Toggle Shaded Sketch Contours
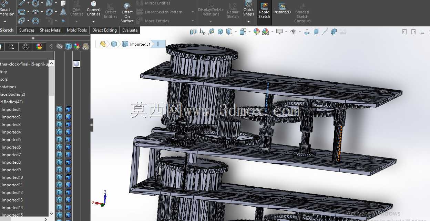The width and height of the screenshot is (430, 221). tap(302, 13)
